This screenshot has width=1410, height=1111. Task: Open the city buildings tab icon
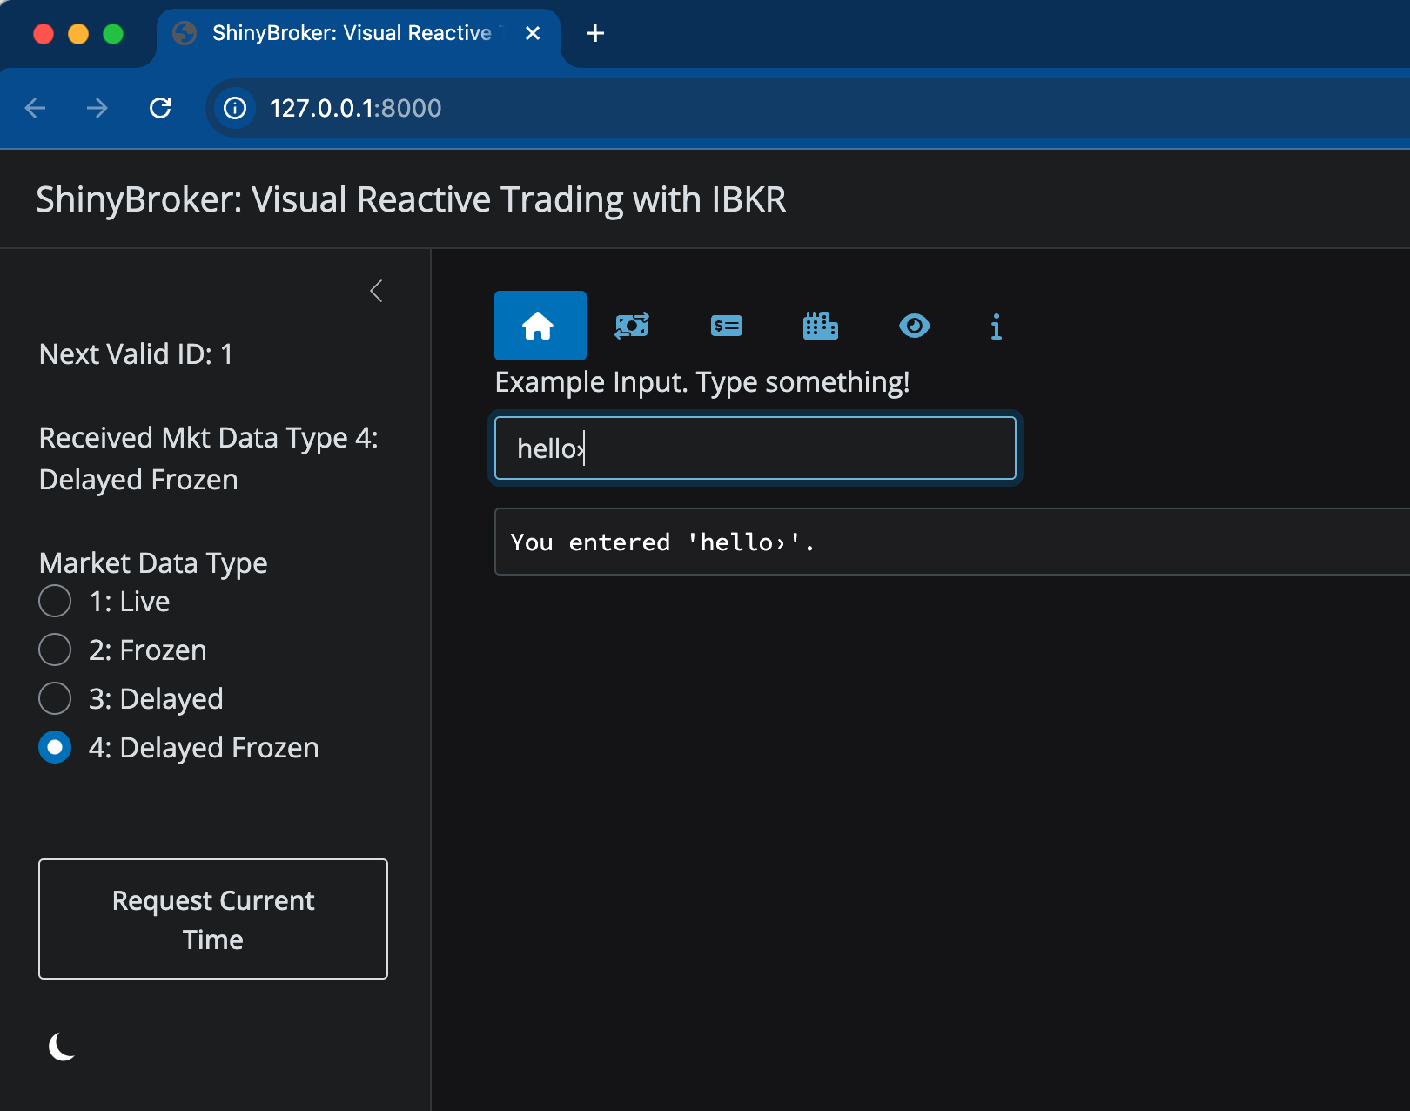820,326
